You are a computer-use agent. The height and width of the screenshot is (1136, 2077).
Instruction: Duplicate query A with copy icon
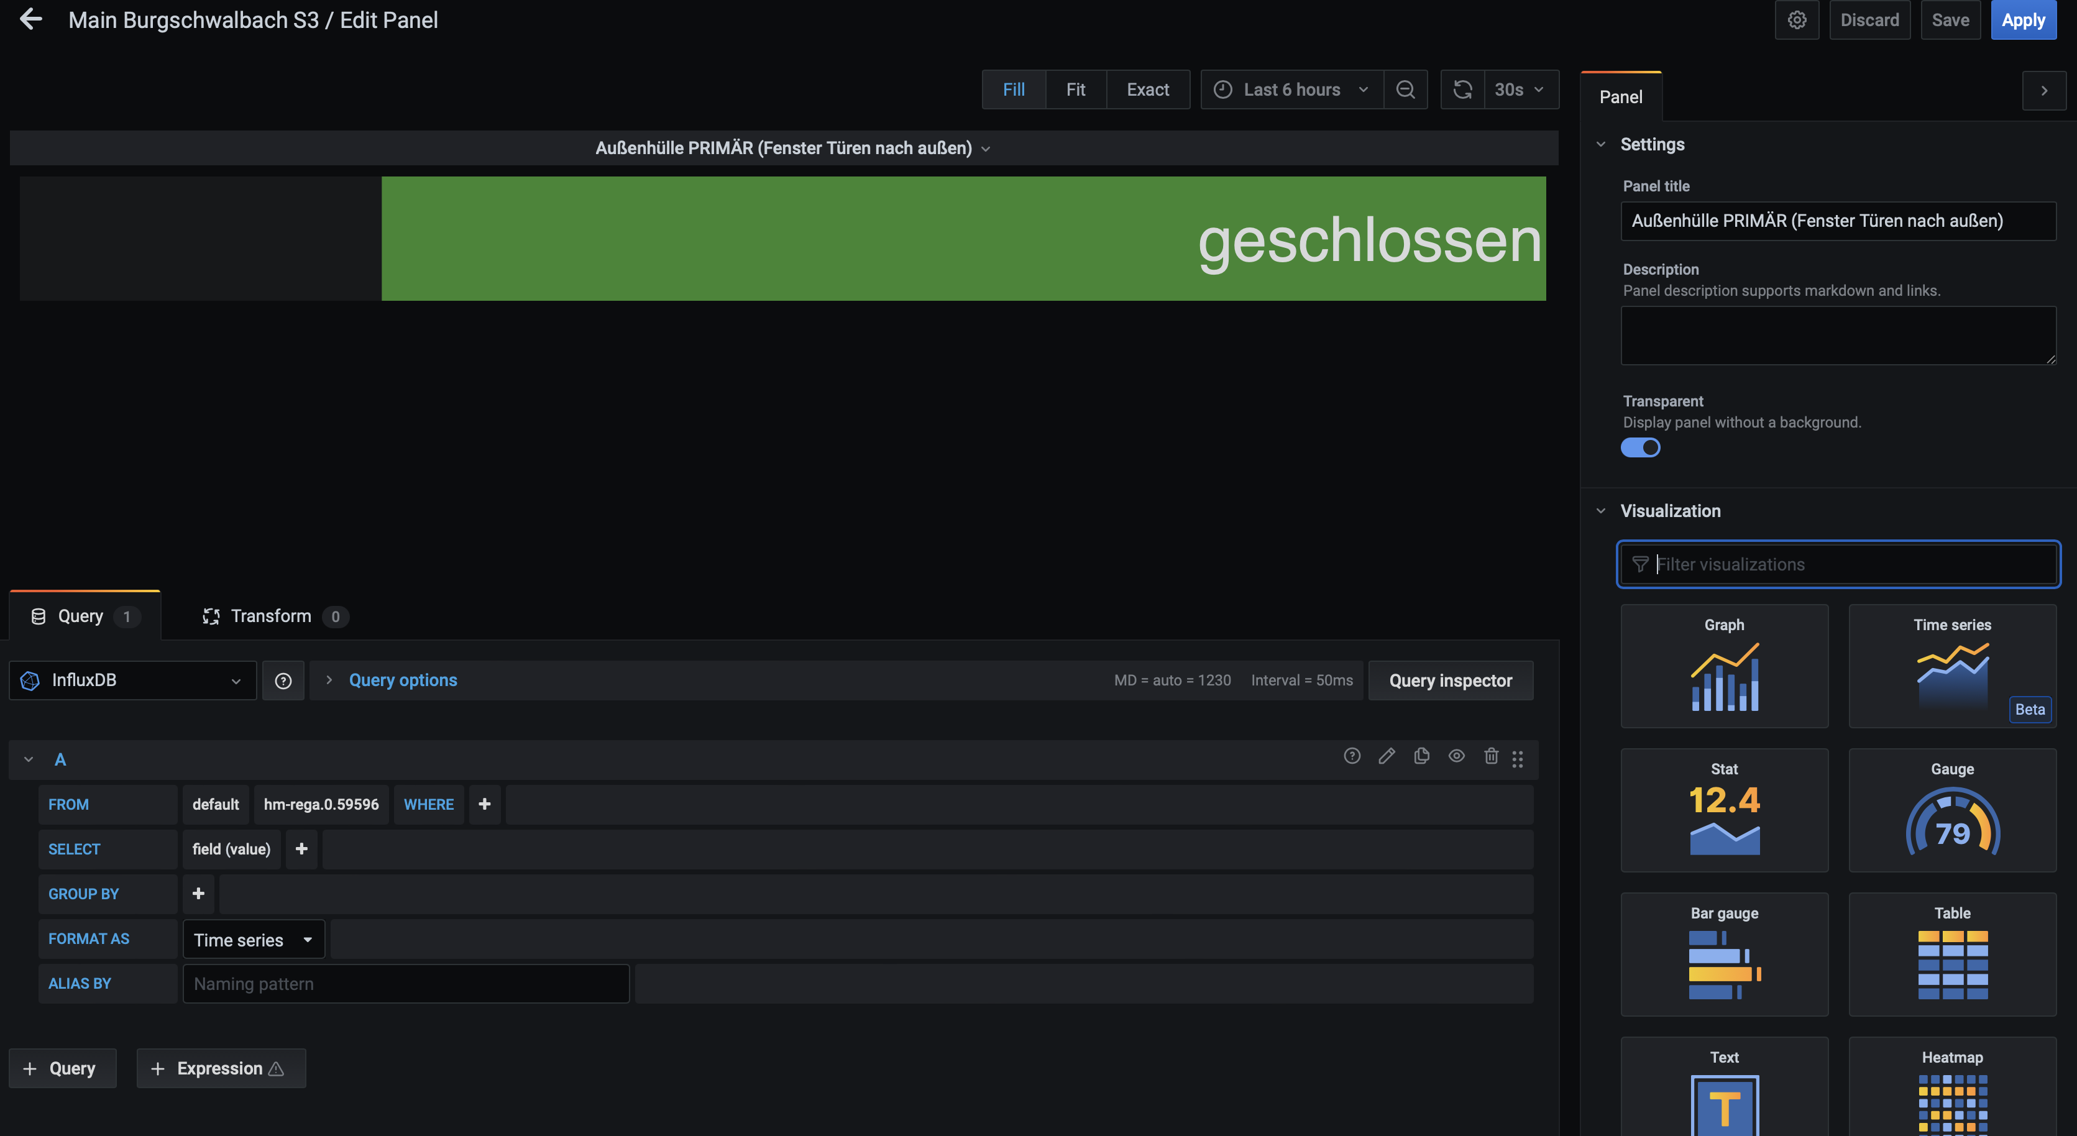point(1421,756)
